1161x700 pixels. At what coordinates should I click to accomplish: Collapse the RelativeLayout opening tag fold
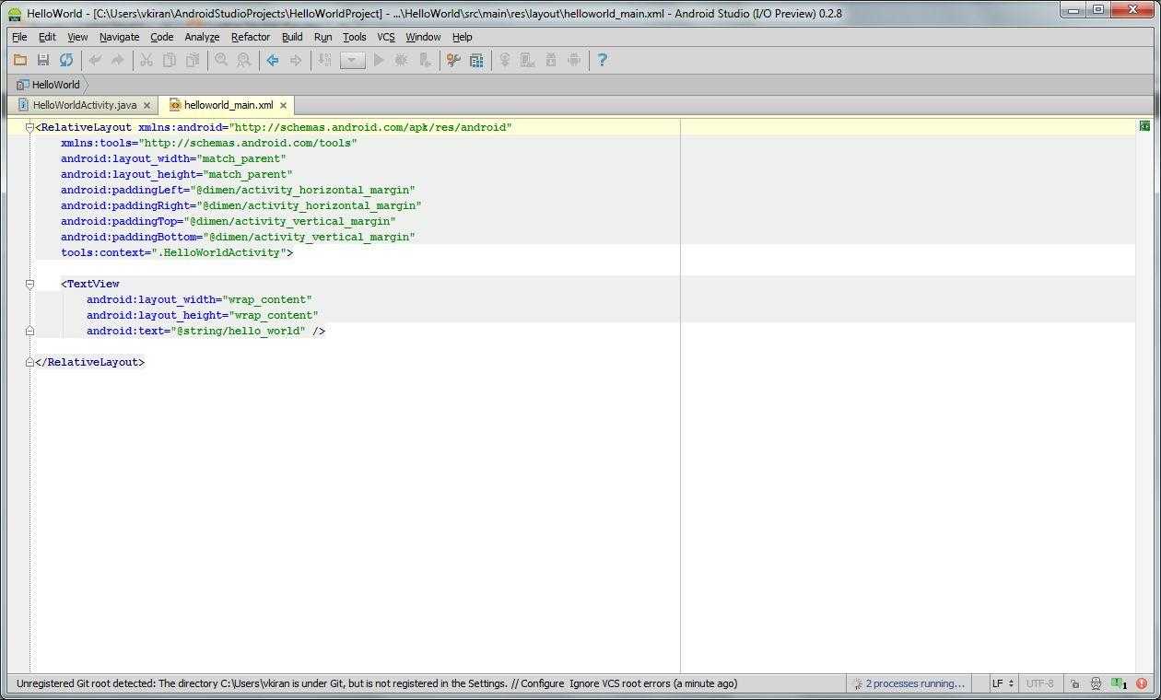coord(29,127)
